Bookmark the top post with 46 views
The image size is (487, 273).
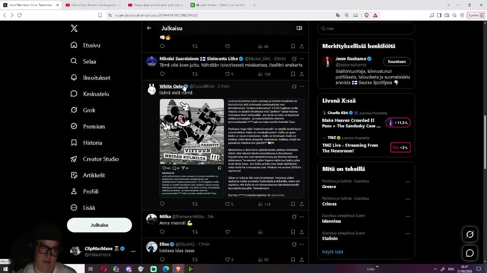tap(293, 46)
